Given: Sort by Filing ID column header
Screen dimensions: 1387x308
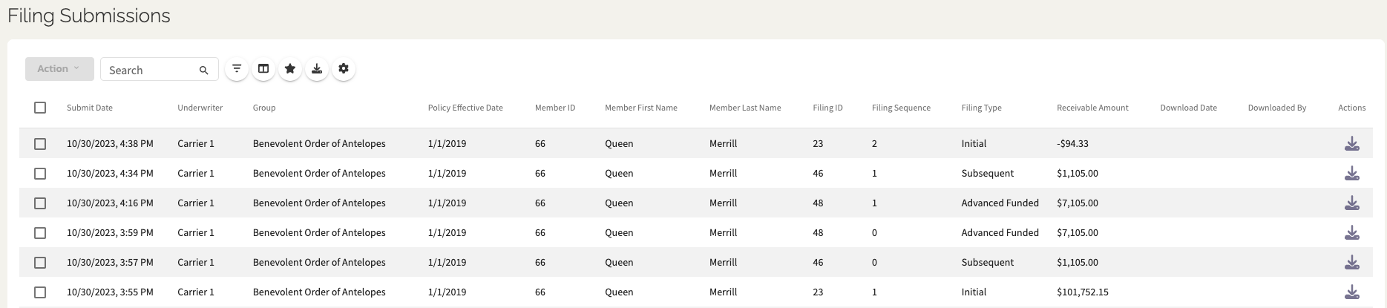Looking at the screenshot, I should pyautogui.click(x=828, y=108).
